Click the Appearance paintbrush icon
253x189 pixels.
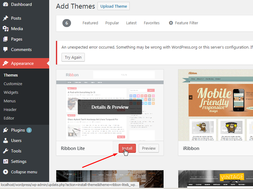6,63
